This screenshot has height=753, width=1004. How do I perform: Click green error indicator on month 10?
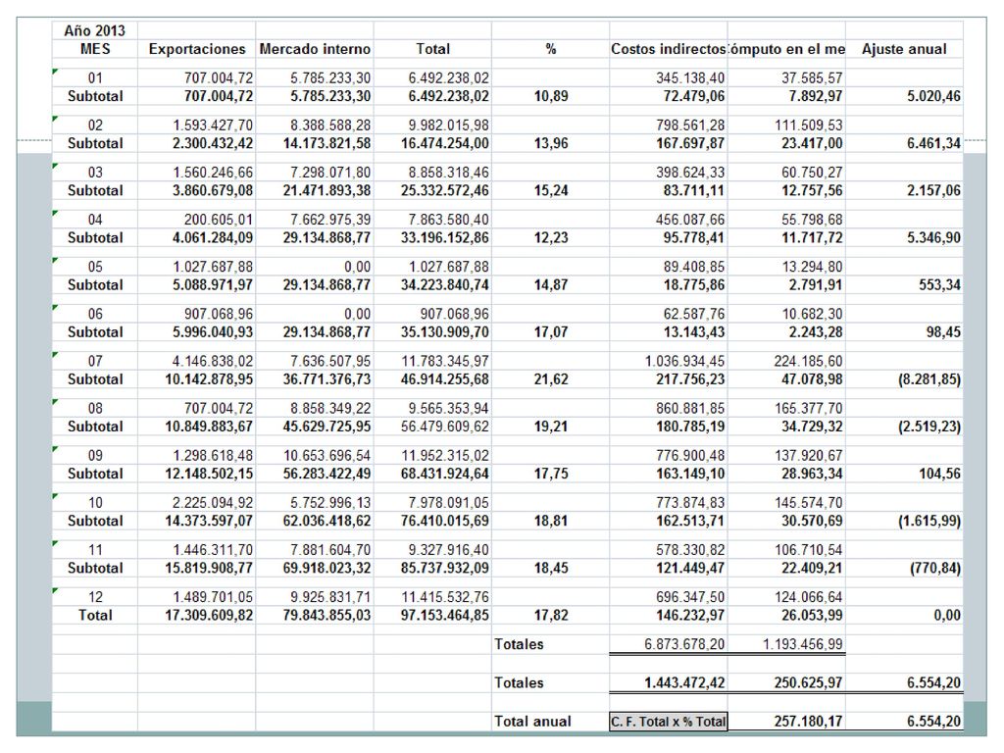(56, 496)
